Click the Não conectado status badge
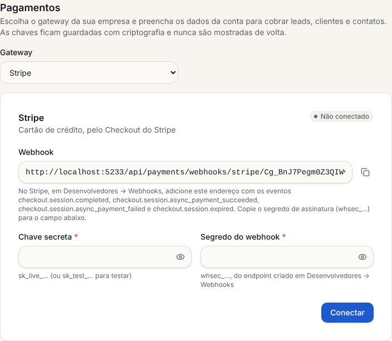392x341 pixels. pyautogui.click(x=341, y=116)
